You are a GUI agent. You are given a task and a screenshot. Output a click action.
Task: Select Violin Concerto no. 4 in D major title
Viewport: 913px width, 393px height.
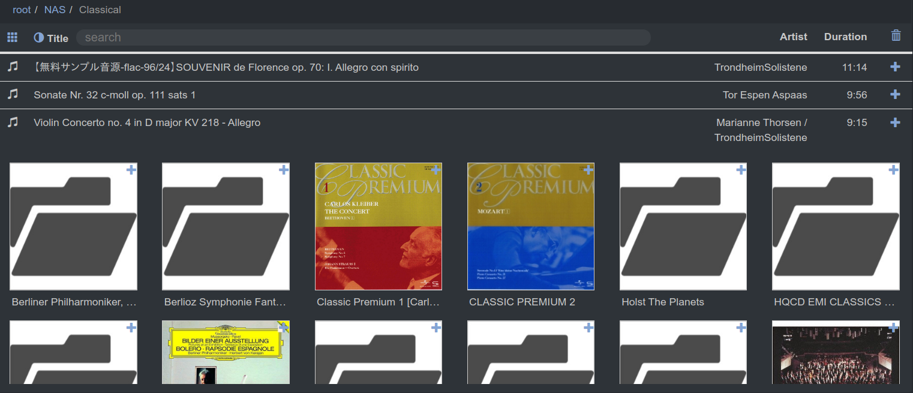pyautogui.click(x=147, y=122)
